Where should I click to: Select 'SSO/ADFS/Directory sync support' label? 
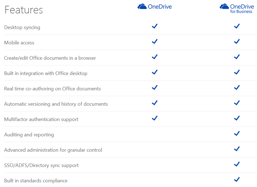click(41, 165)
